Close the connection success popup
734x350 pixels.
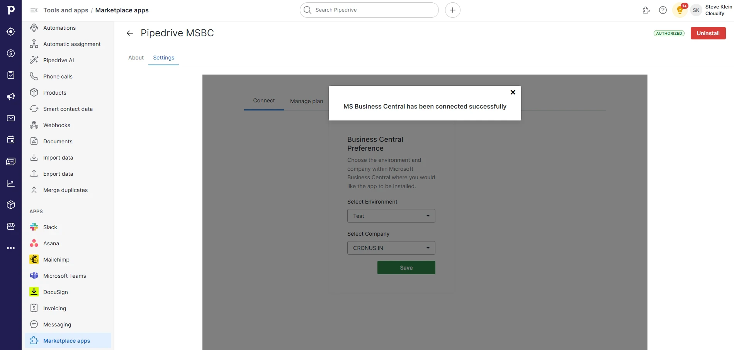point(513,92)
